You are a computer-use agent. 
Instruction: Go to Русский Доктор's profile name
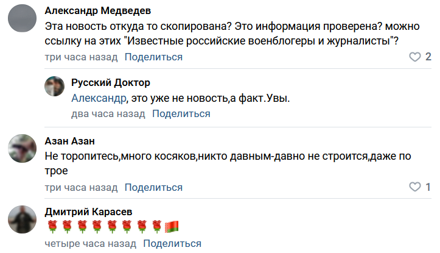coord(110,82)
